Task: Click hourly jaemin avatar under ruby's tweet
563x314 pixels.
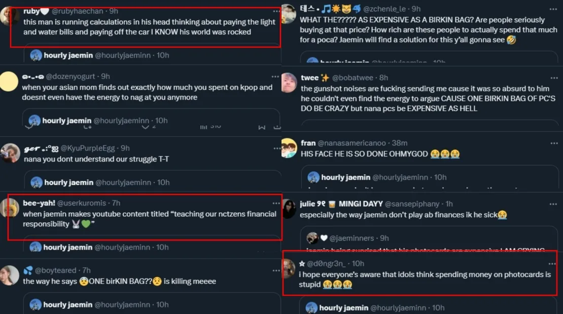Action: coord(36,55)
